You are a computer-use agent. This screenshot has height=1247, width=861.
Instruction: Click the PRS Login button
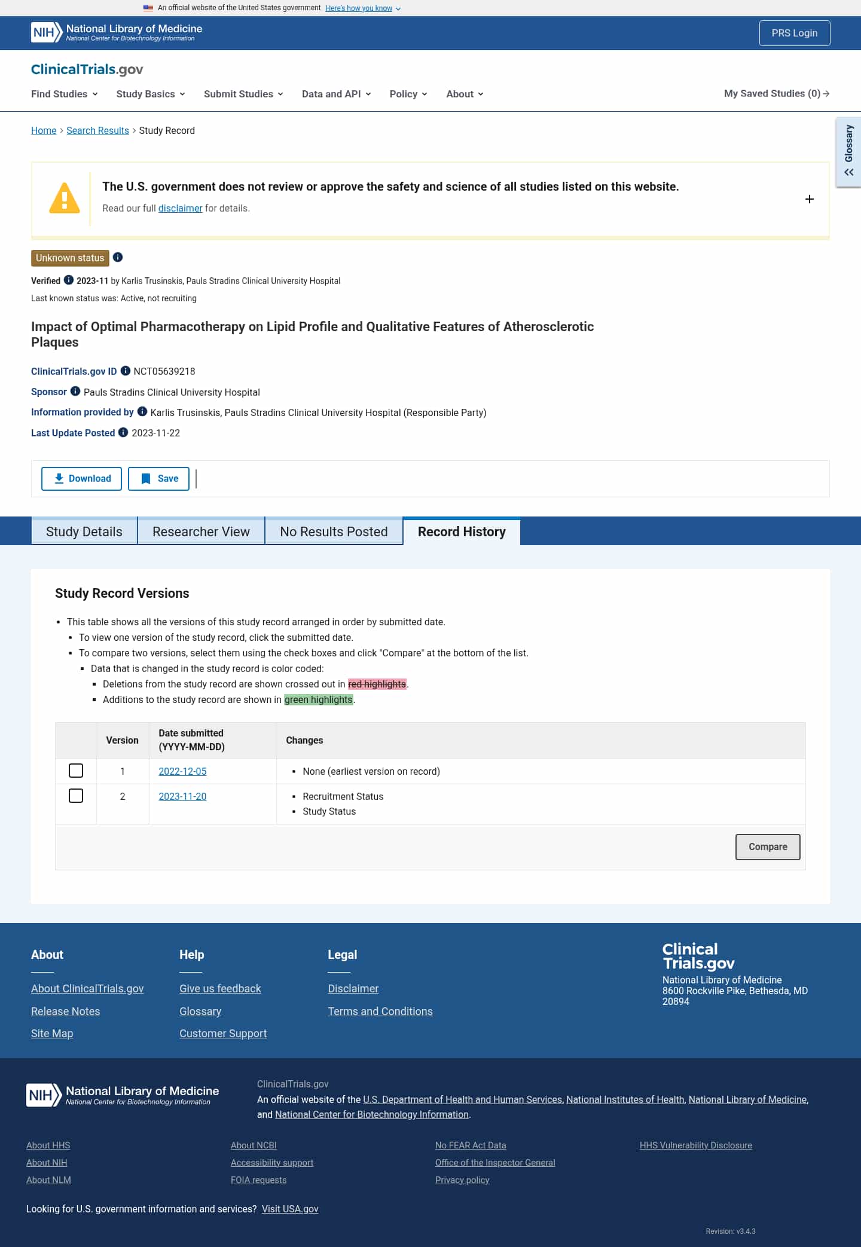click(795, 33)
